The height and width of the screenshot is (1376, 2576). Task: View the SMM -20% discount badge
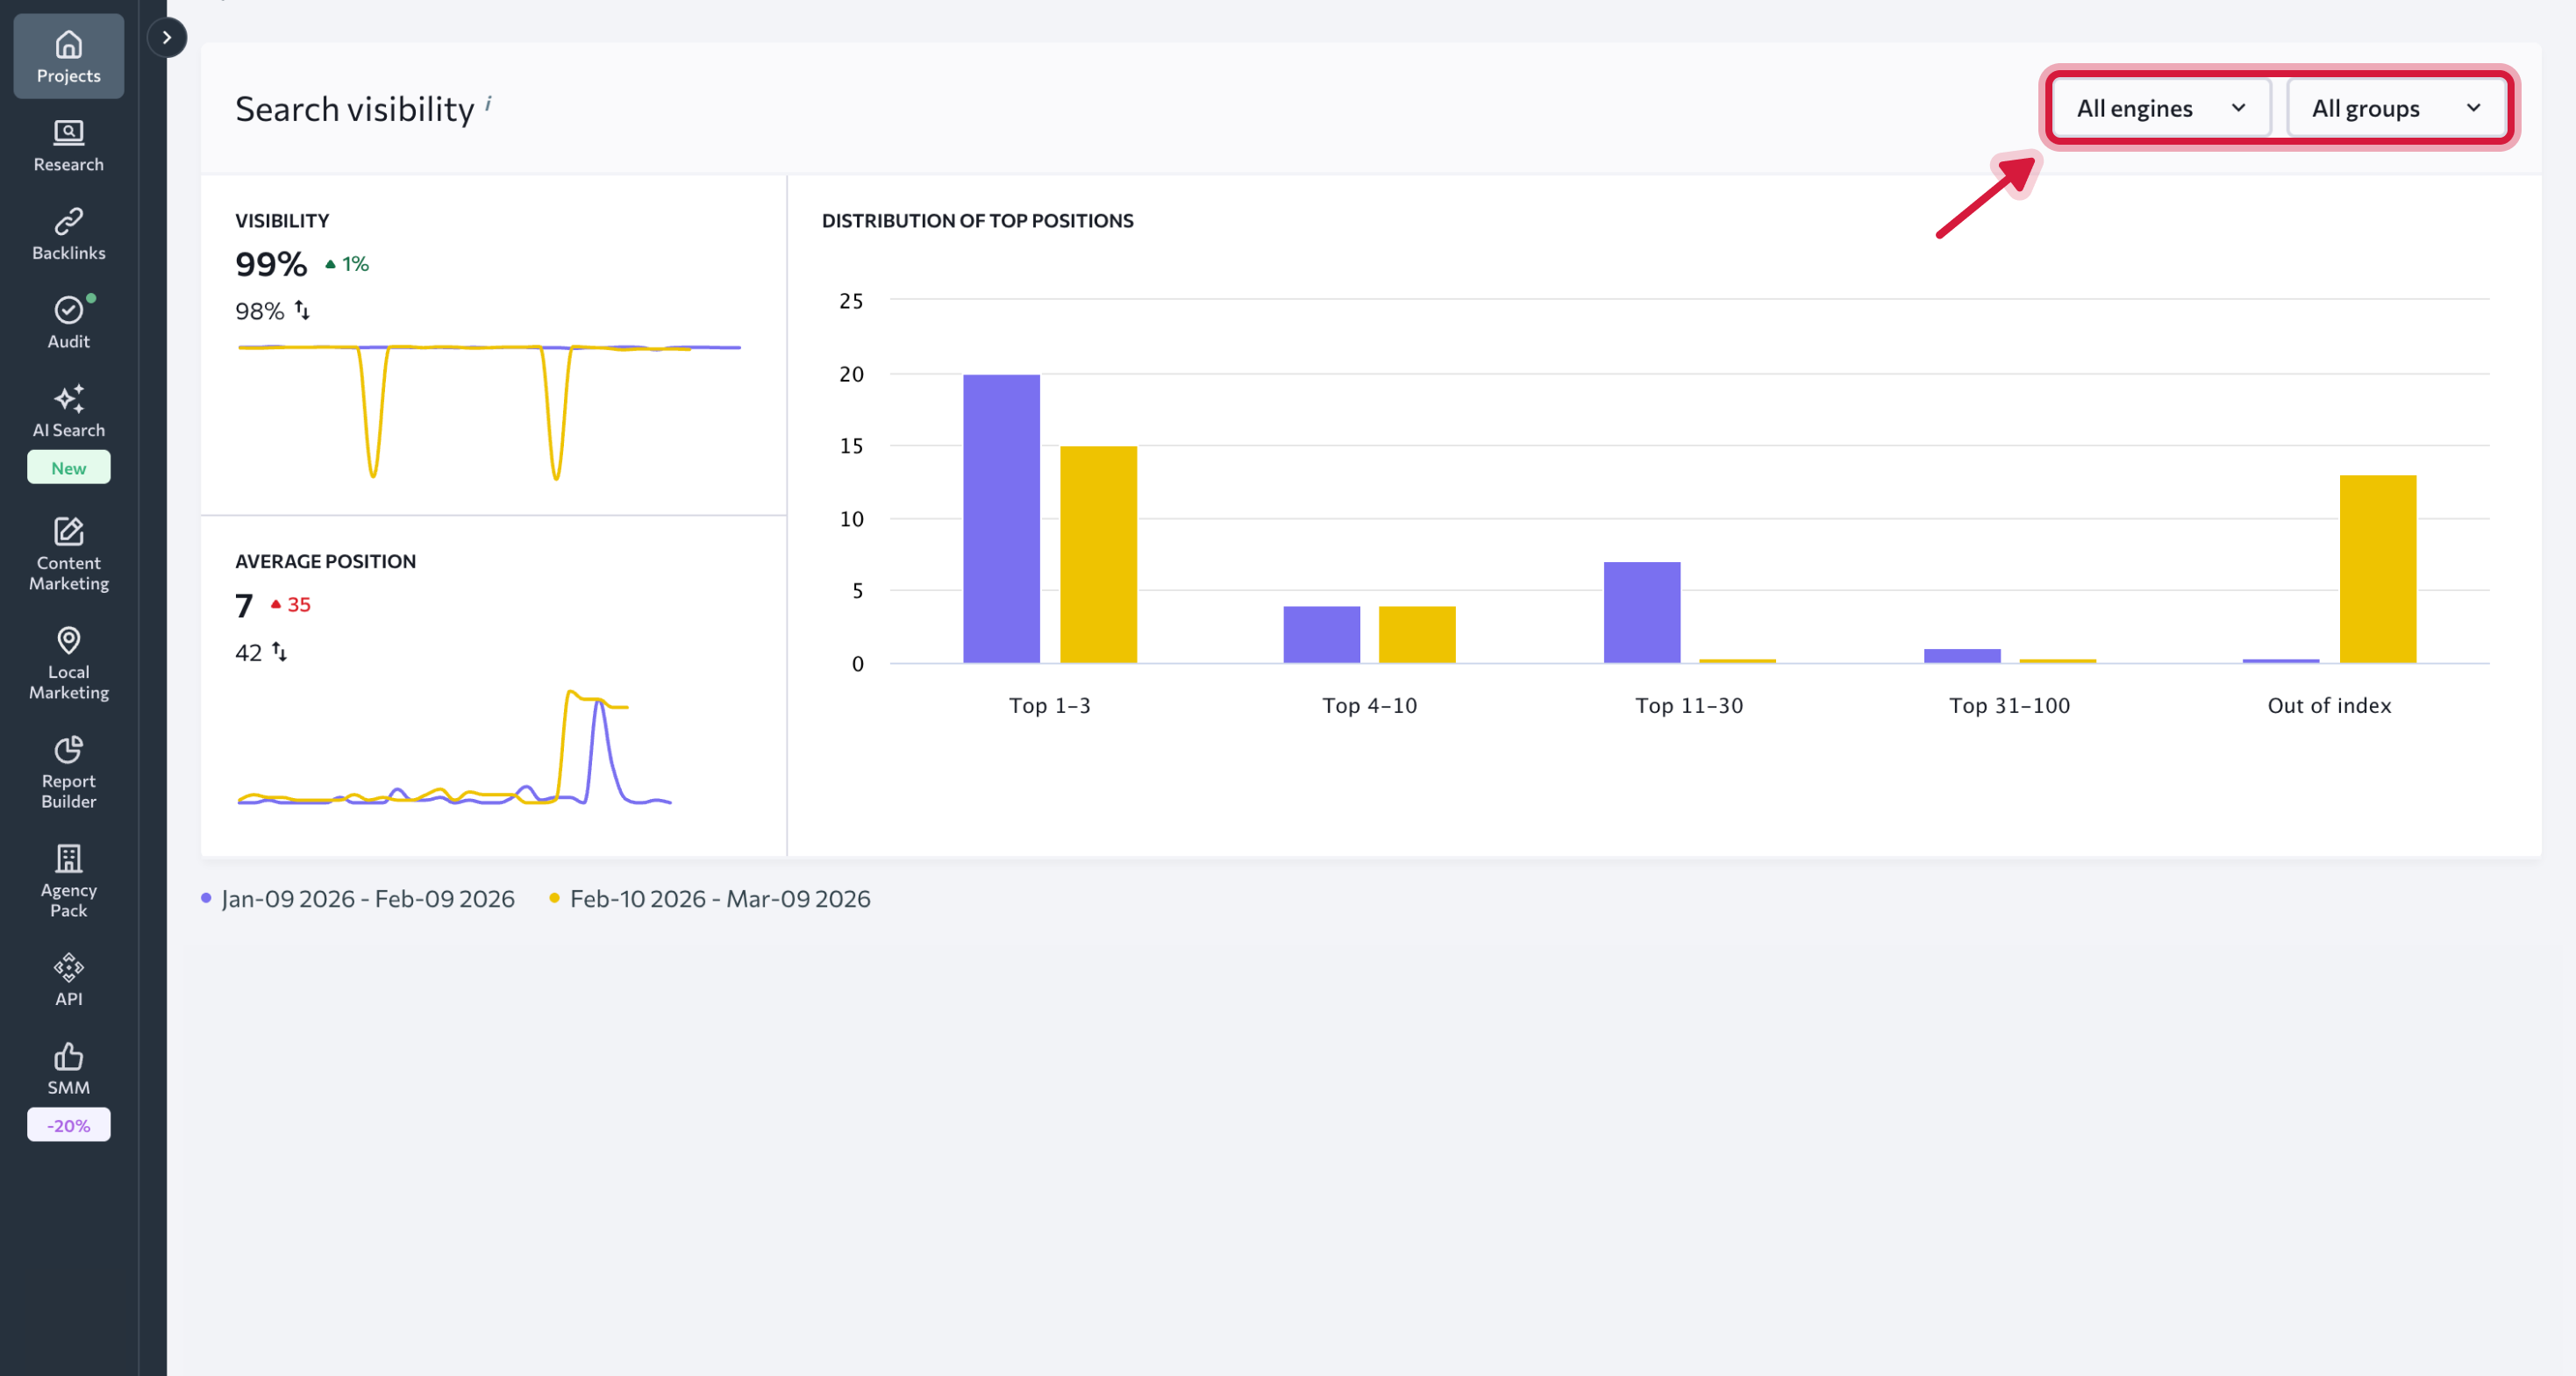(68, 1124)
